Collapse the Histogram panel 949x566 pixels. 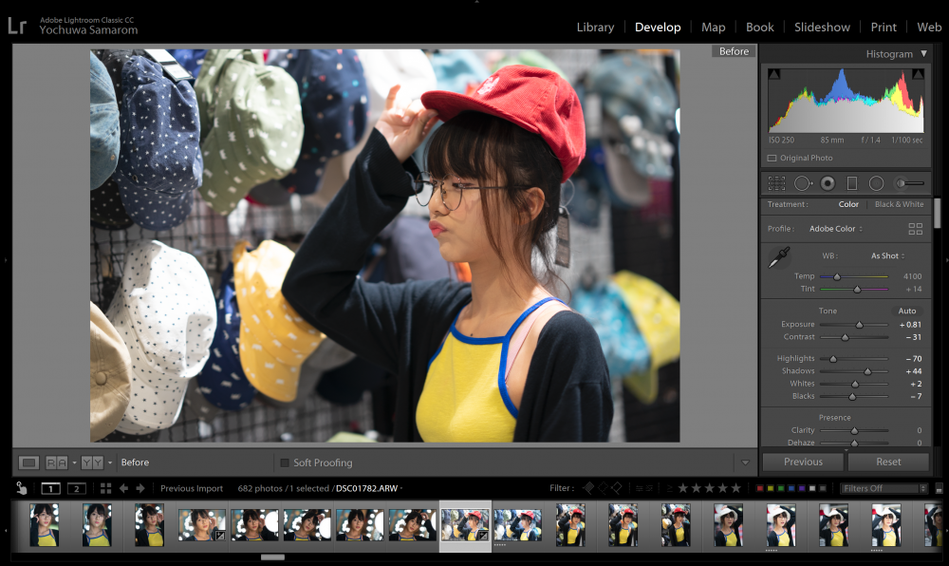point(923,54)
